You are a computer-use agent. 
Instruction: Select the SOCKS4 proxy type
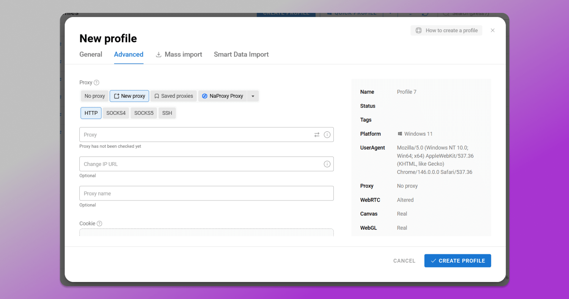[116, 113]
